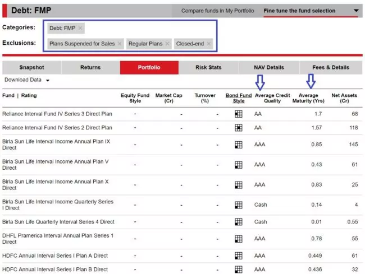Open Birla Quarterly Interval Series 4 Direct
This screenshot has width=365, height=274.
tap(58, 222)
